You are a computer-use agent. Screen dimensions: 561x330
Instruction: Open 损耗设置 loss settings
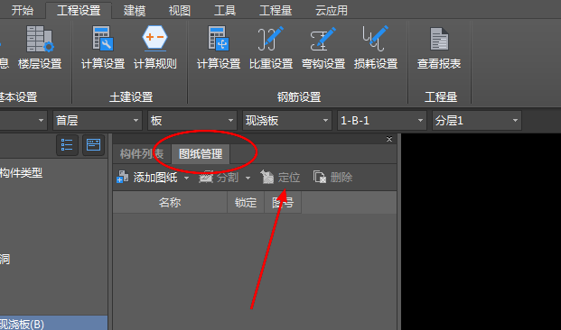pyautogui.click(x=376, y=47)
